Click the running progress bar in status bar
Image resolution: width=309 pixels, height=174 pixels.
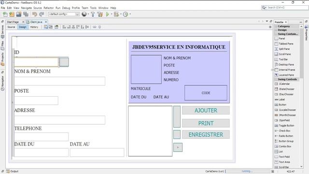[248, 171]
